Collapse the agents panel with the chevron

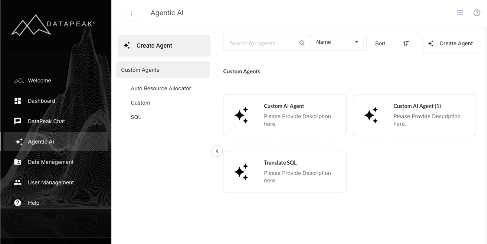(217, 151)
